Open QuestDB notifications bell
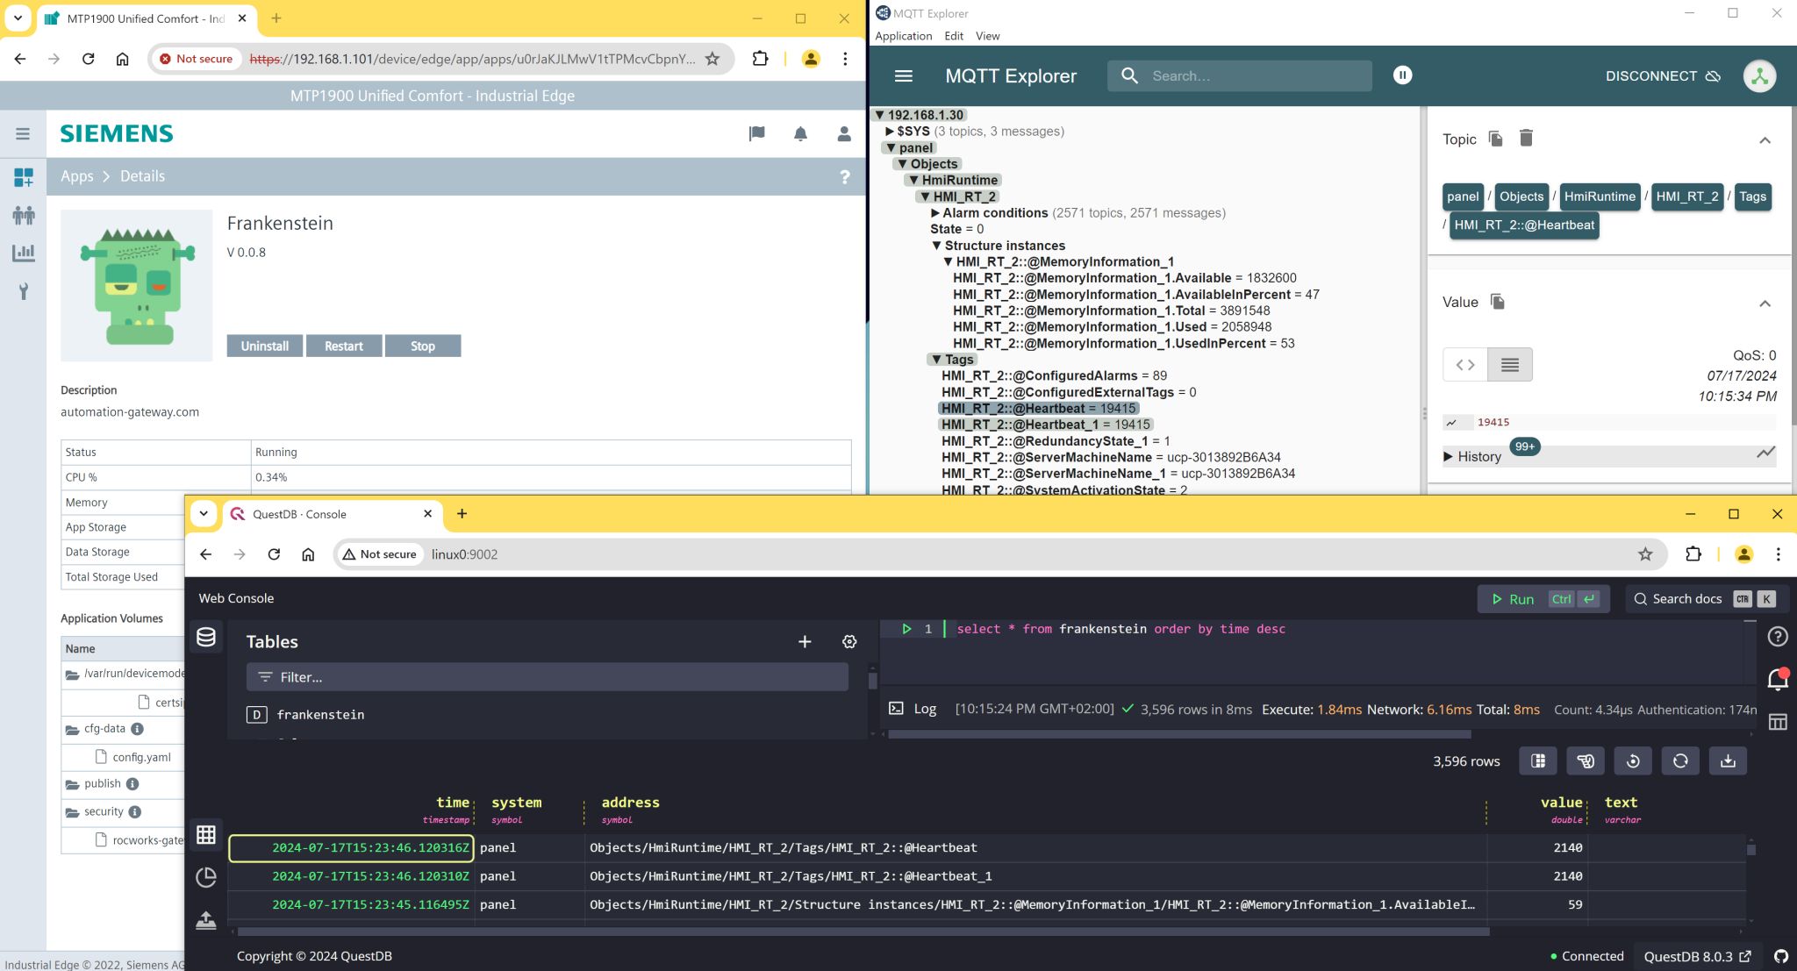The width and height of the screenshot is (1797, 971). click(x=1778, y=679)
